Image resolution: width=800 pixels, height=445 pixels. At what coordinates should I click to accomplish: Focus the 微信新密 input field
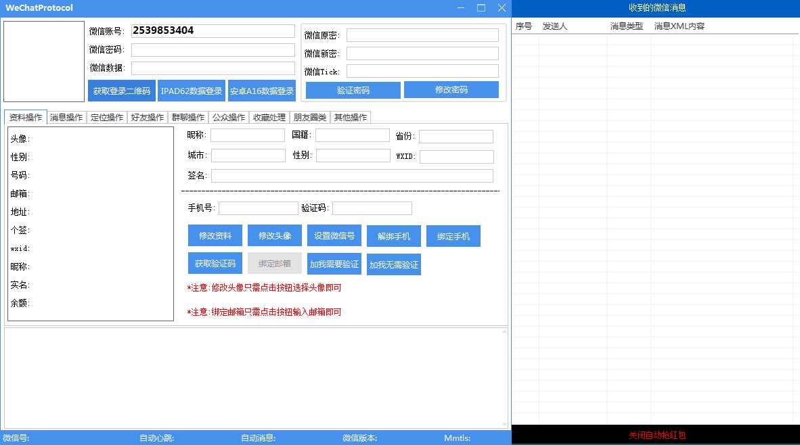click(x=422, y=53)
